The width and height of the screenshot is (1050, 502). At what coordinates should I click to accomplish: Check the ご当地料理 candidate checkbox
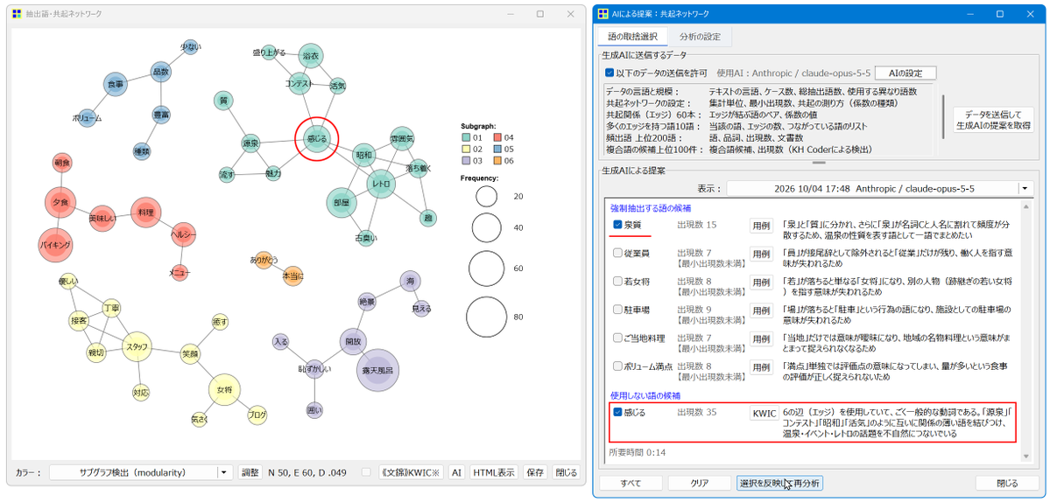(617, 338)
